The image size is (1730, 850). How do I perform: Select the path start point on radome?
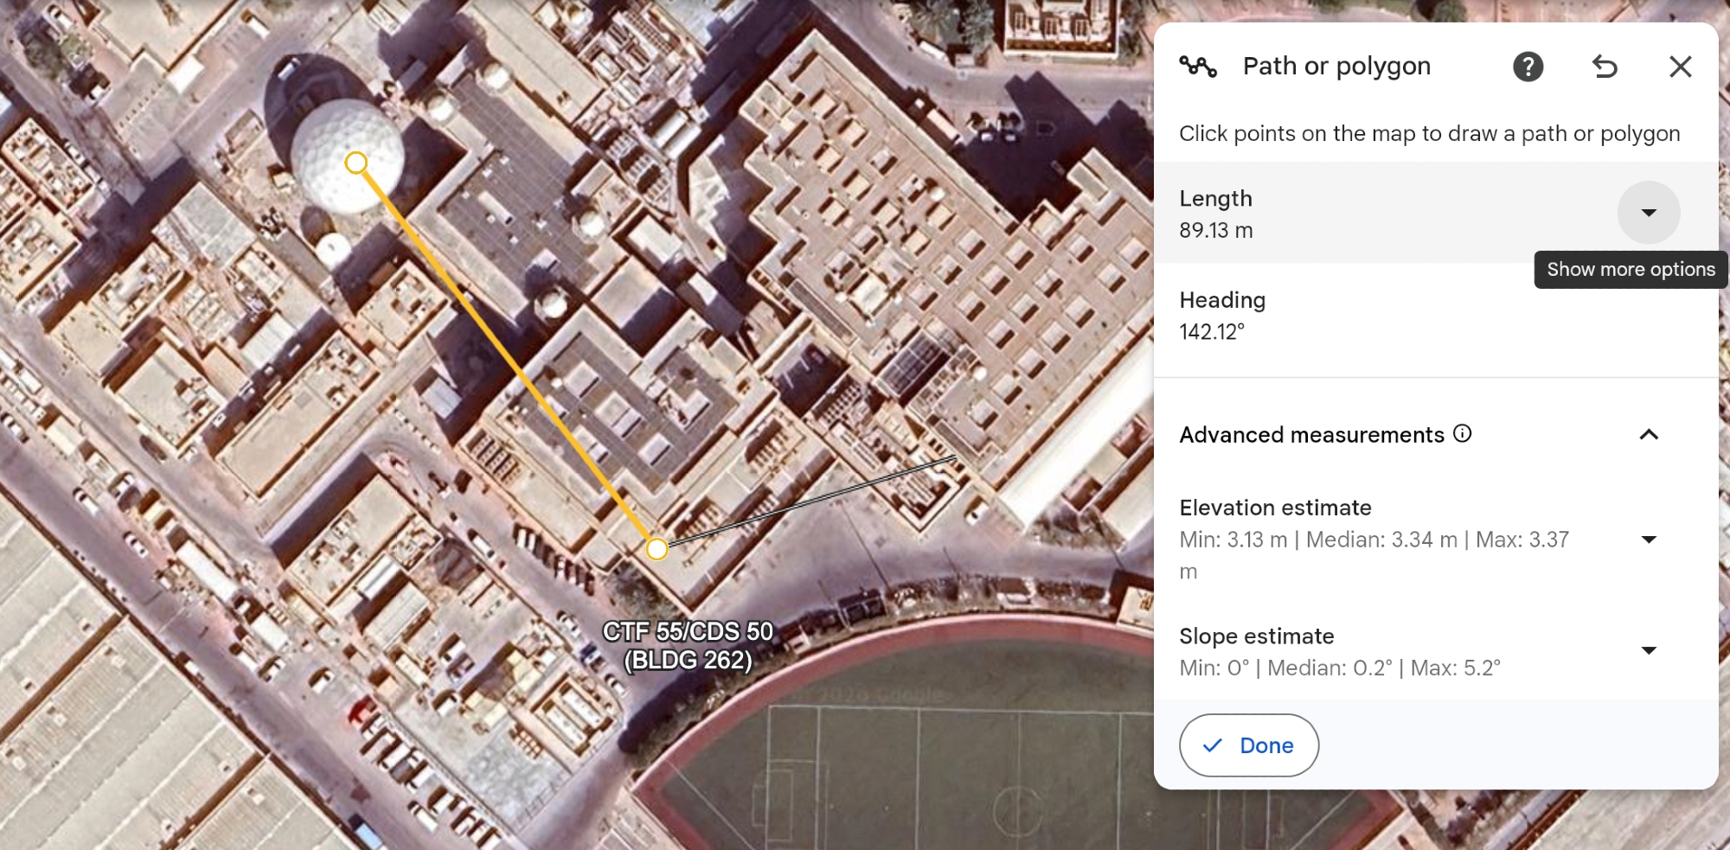[x=356, y=163]
